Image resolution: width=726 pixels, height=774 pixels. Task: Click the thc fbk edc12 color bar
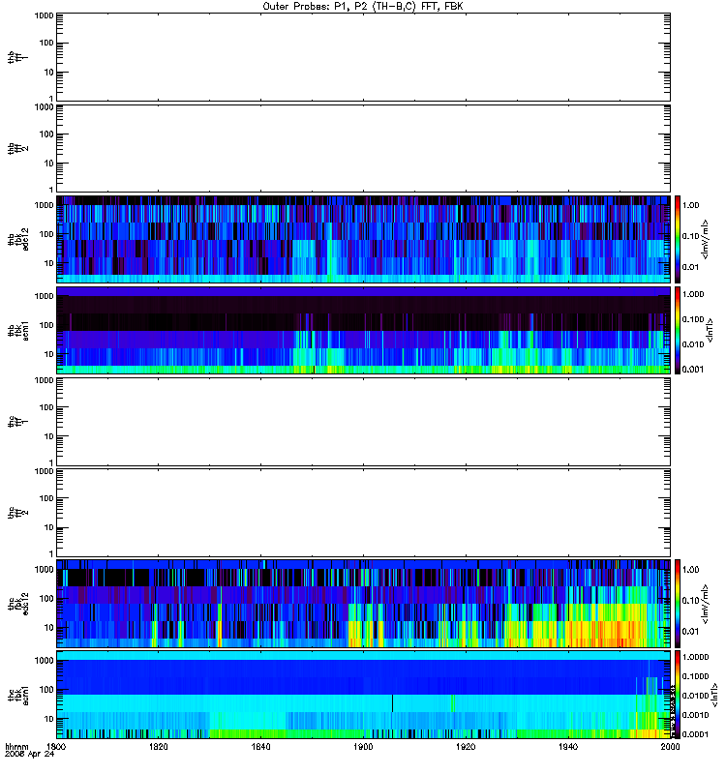pyautogui.click(x=678, y=604)
